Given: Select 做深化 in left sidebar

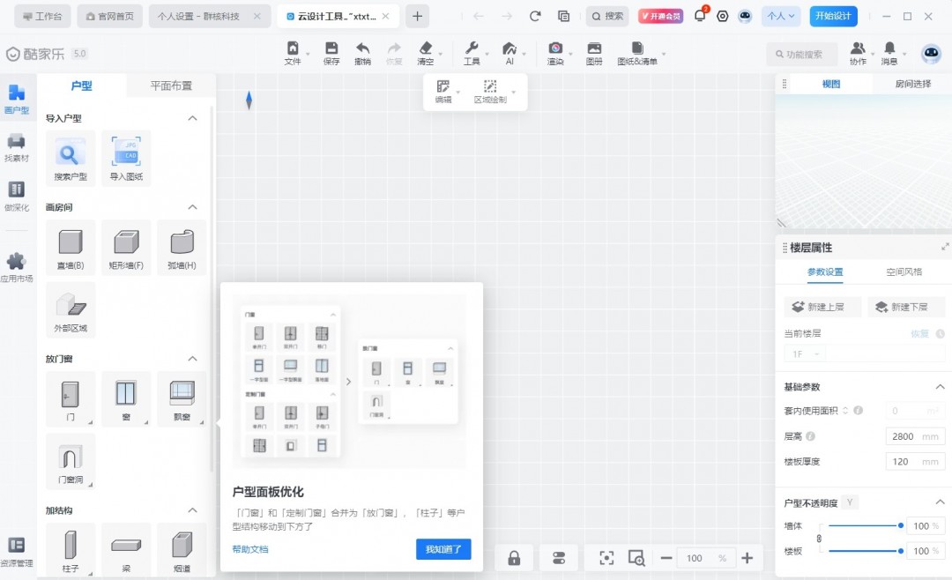Looking at the screenshot, I should 17,197.
